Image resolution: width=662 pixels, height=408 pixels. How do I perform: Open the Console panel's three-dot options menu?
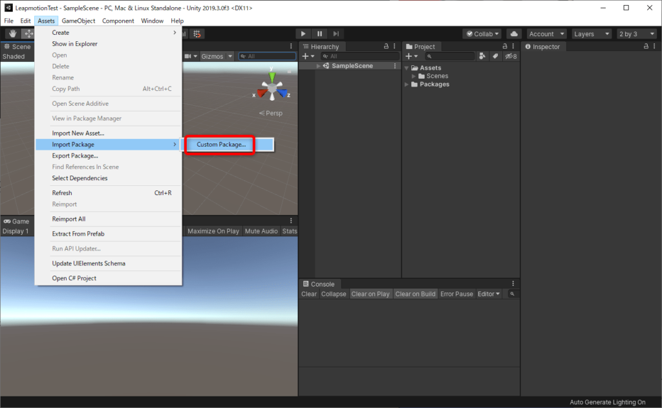pos(513,283)
